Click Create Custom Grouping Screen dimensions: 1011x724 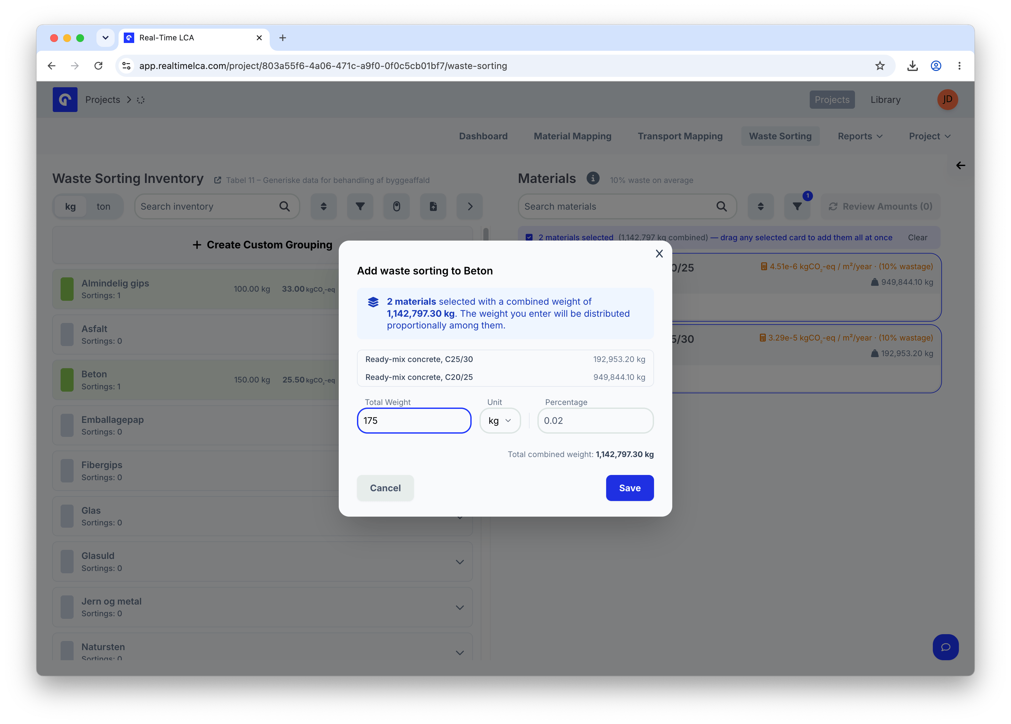(x=263, y=244)
